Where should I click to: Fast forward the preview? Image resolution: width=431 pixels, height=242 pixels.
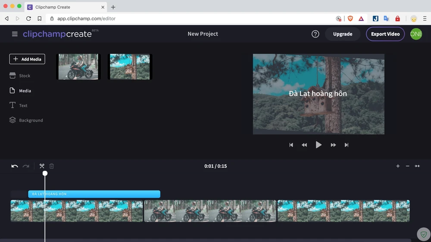[333, 145]
